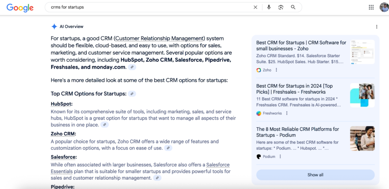Click the Podium article thumbnail image

[362, 138]
